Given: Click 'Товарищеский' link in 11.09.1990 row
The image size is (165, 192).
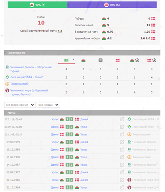Looking at the screenshot, I should [141, 157].
